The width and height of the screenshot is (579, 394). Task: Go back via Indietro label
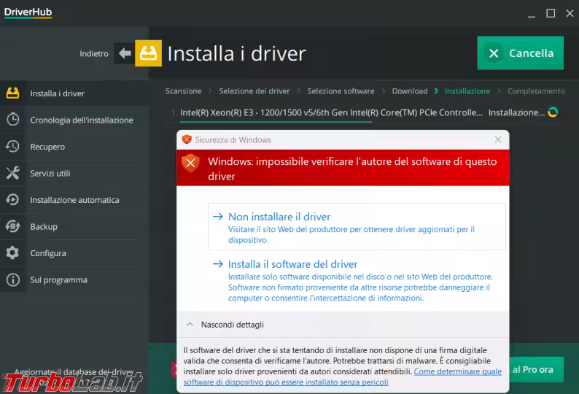coord(94,53)
